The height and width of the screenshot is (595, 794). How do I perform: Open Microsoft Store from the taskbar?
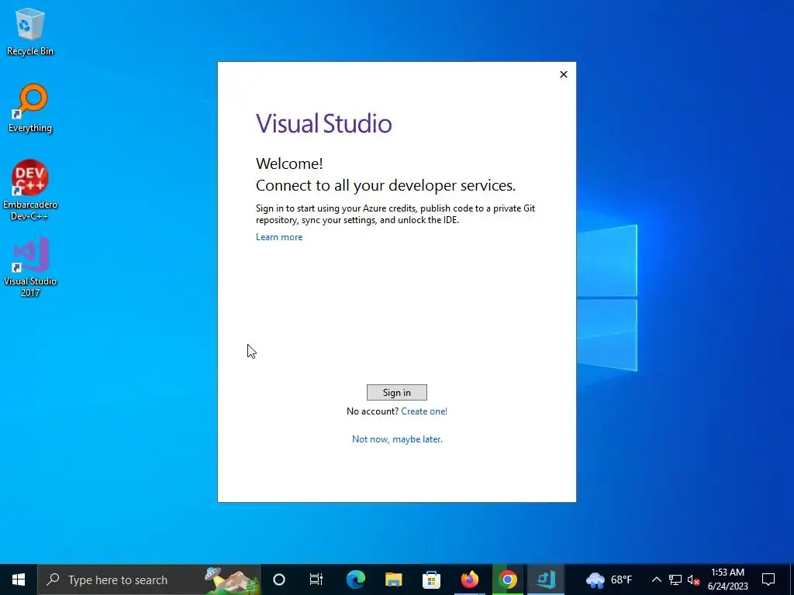click(431, 580)
